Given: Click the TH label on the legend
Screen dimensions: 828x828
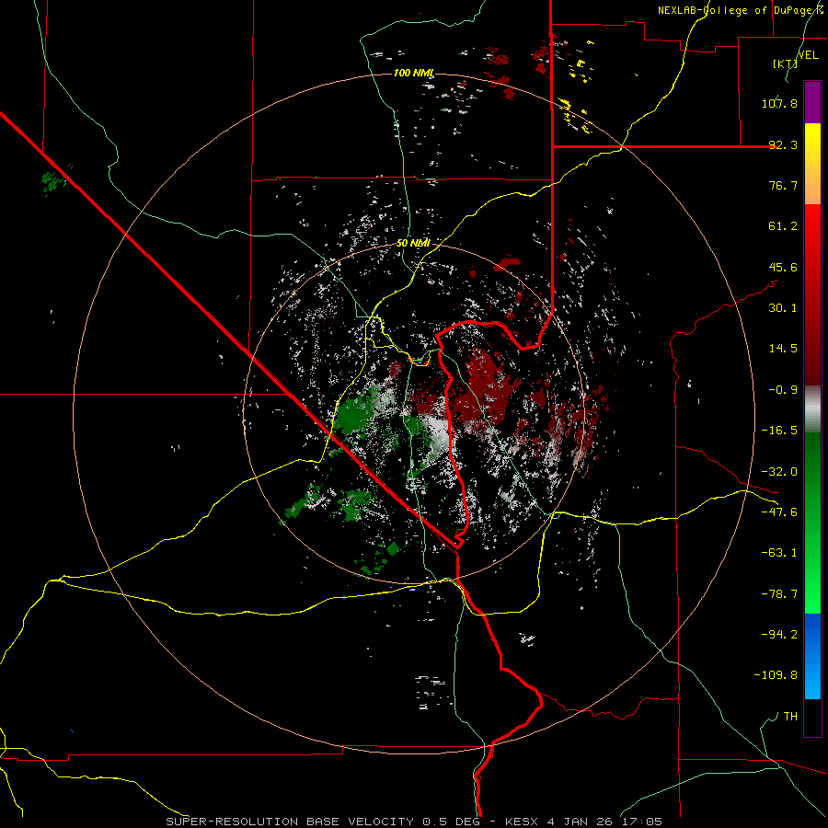Looking at the screenshot, I should 790,717.
